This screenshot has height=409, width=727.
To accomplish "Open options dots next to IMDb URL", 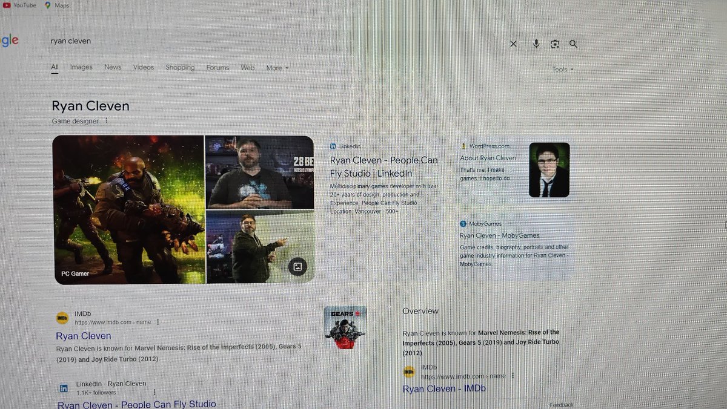I will (158, 322).
